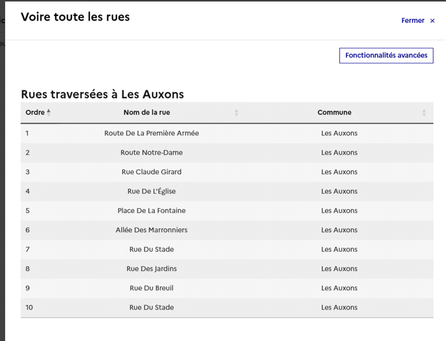Click sort arrows icon in Commune header

(x=424, y=112)
